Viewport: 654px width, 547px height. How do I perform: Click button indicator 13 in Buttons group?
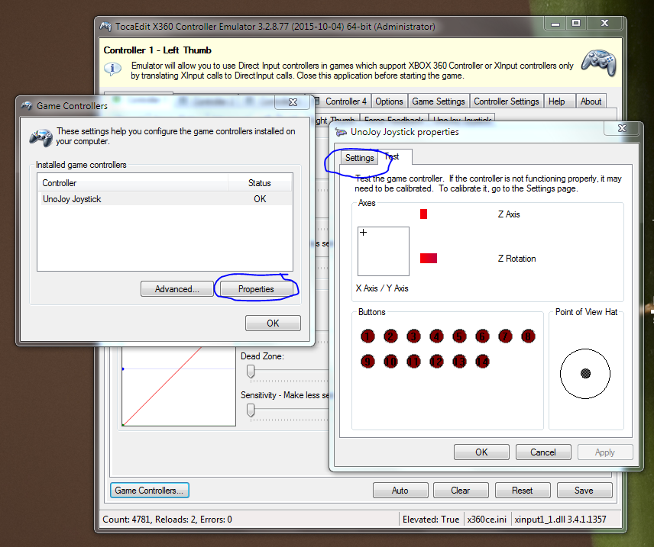tap(459, 361)
